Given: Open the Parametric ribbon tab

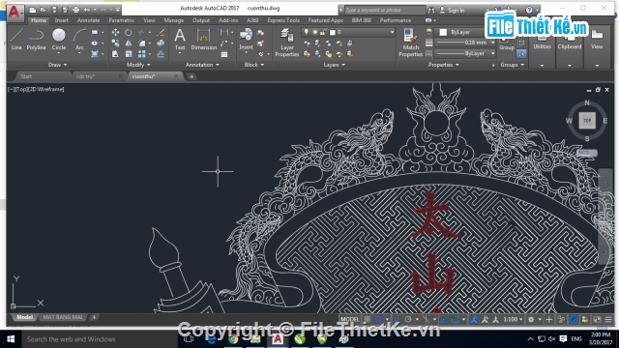Looking at the screenshot, I should pos(122,20).
